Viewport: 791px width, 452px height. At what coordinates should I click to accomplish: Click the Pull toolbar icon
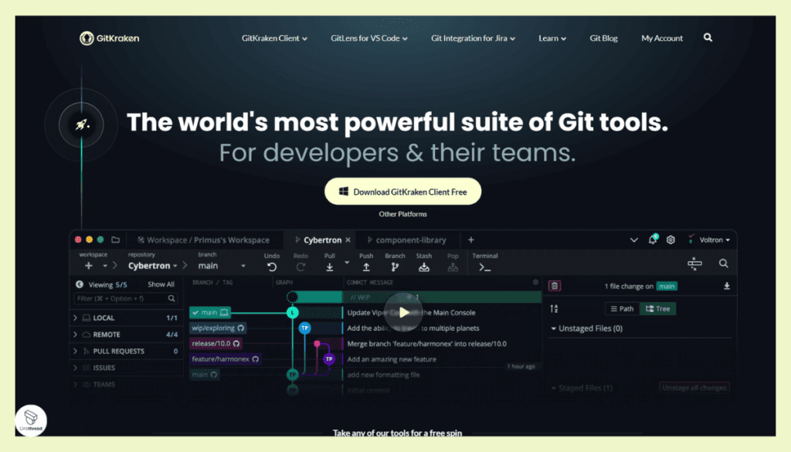(329, 267)
